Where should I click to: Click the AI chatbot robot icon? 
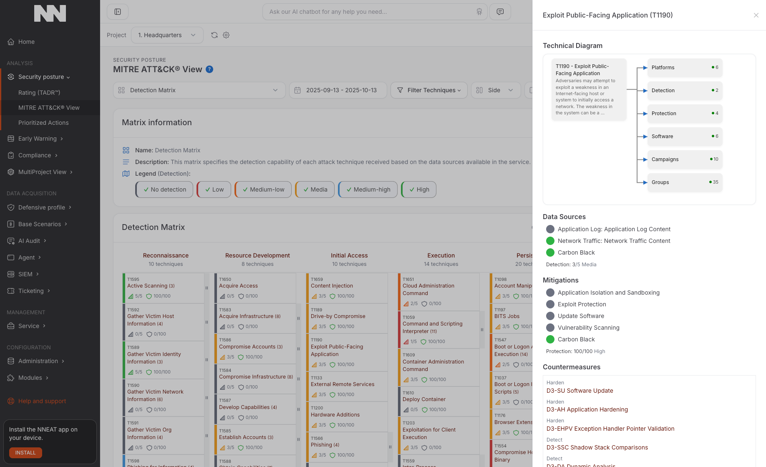[x=479, y=12]
